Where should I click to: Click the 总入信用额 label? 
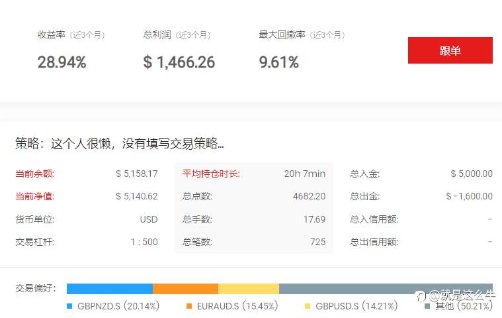tap(374, 219)
